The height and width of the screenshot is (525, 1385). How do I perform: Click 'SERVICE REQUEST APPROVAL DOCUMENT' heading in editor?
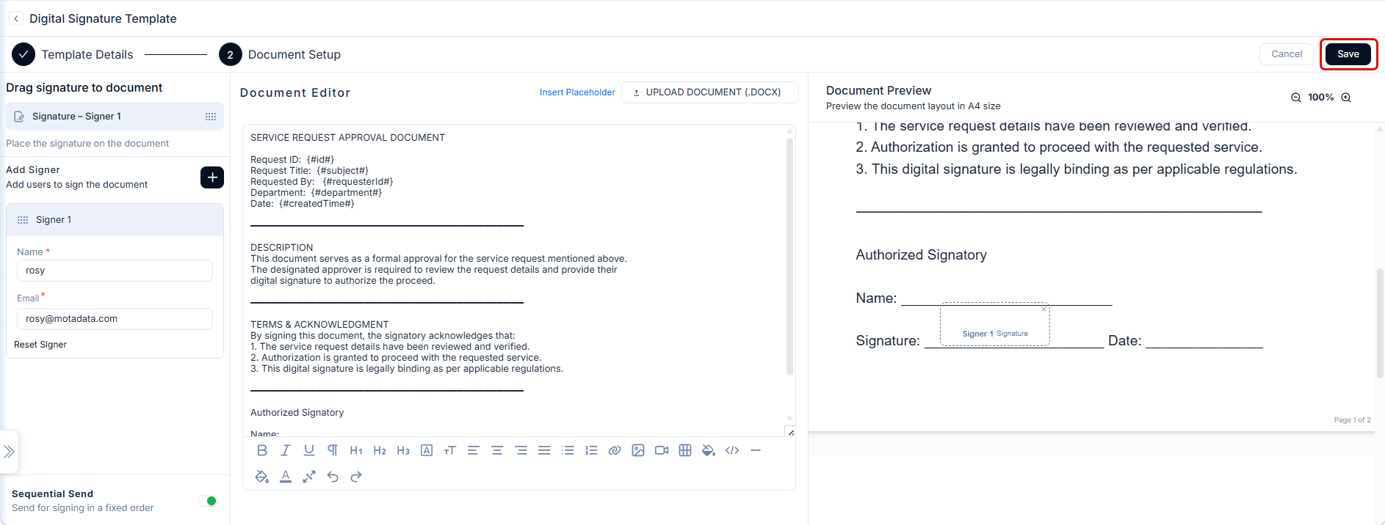347,138
